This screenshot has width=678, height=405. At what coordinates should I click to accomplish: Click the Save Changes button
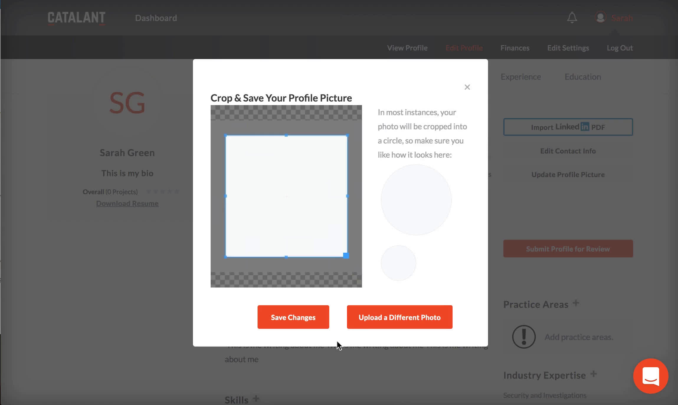(293, 317)
